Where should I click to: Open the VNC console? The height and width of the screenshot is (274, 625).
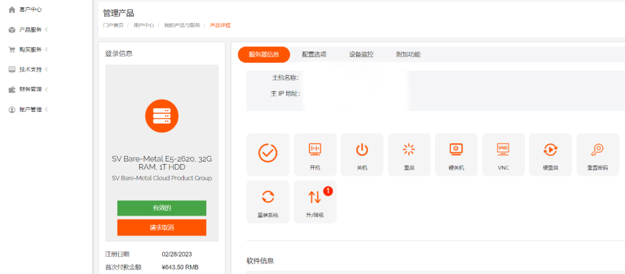pos(503,155)
